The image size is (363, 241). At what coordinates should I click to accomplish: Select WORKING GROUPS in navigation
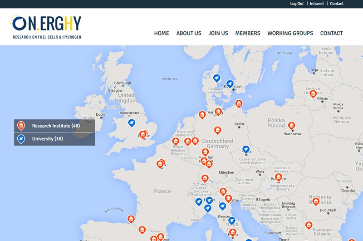290,33
